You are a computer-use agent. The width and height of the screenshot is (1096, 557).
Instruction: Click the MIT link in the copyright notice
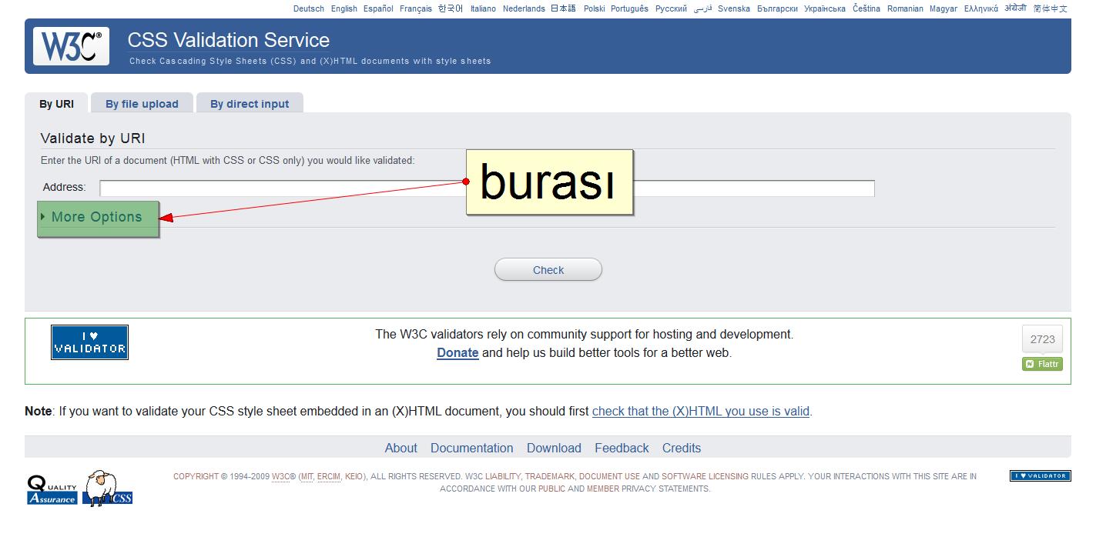307,477
